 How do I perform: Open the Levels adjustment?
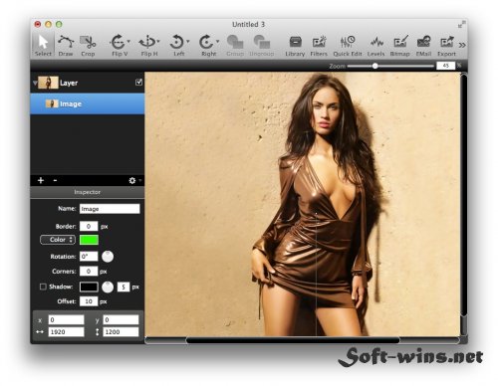375,46
